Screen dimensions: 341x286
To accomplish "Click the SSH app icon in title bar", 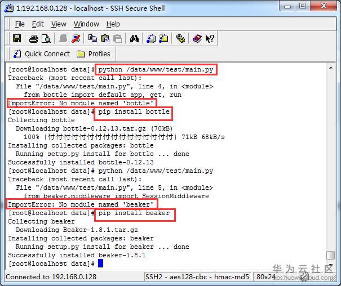I will click(x=9, y=8).
